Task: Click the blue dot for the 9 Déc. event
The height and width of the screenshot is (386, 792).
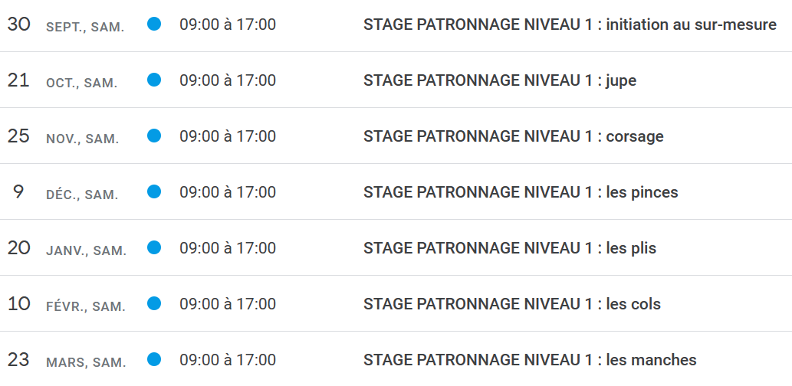Action: tap(154, 191)
